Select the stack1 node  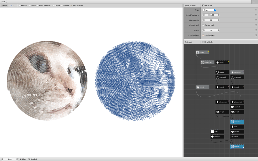pos(237,127)
